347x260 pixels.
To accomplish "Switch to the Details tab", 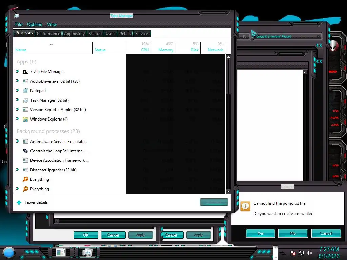I will 125,34.
